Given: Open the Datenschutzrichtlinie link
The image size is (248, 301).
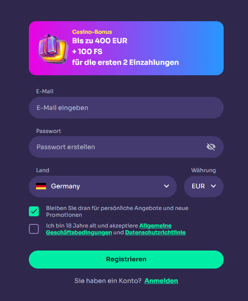Looking at the screenshot, I should pyautogui.click(x=156, y=233).
